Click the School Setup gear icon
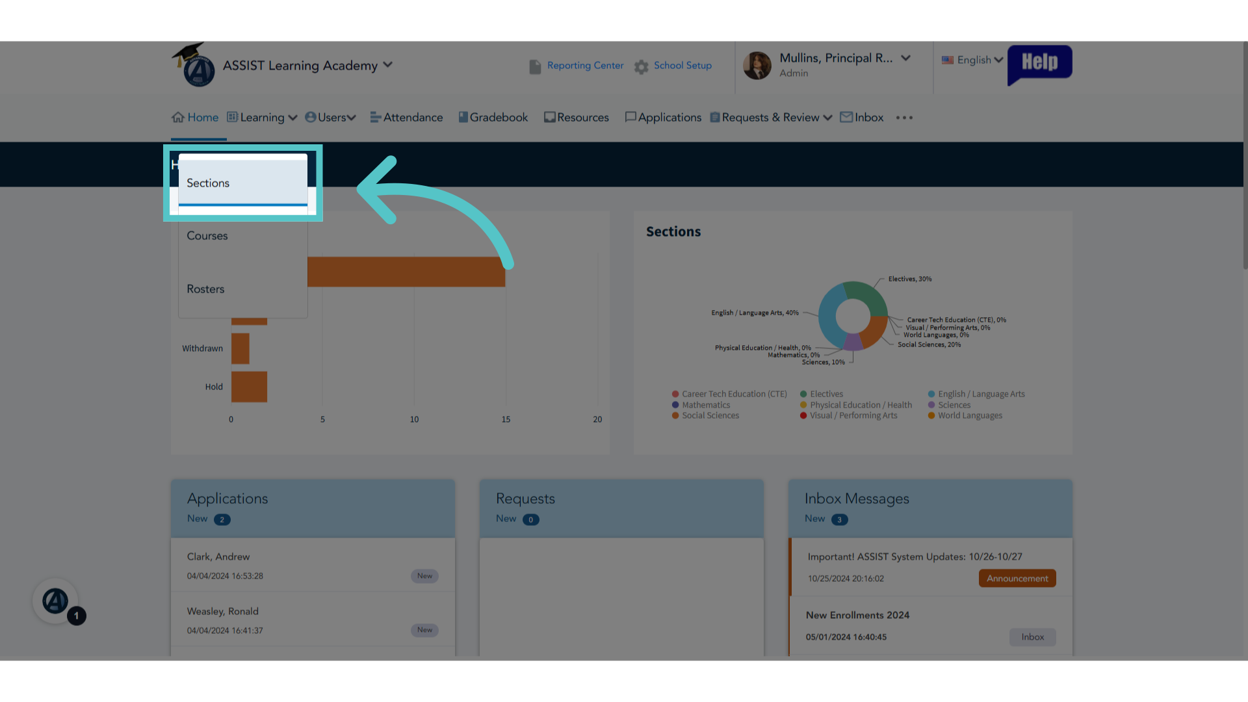This screenshot has height=702, width=1248. tap(642, 67)
